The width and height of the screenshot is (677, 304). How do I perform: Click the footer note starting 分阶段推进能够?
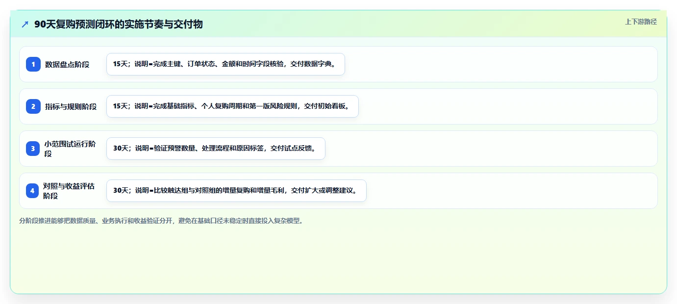coord(162,221)
